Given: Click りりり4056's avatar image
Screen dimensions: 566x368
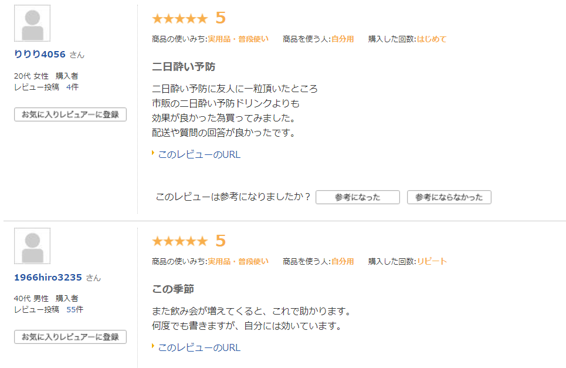Looking at the screenshot, I should tap(32, 23).
